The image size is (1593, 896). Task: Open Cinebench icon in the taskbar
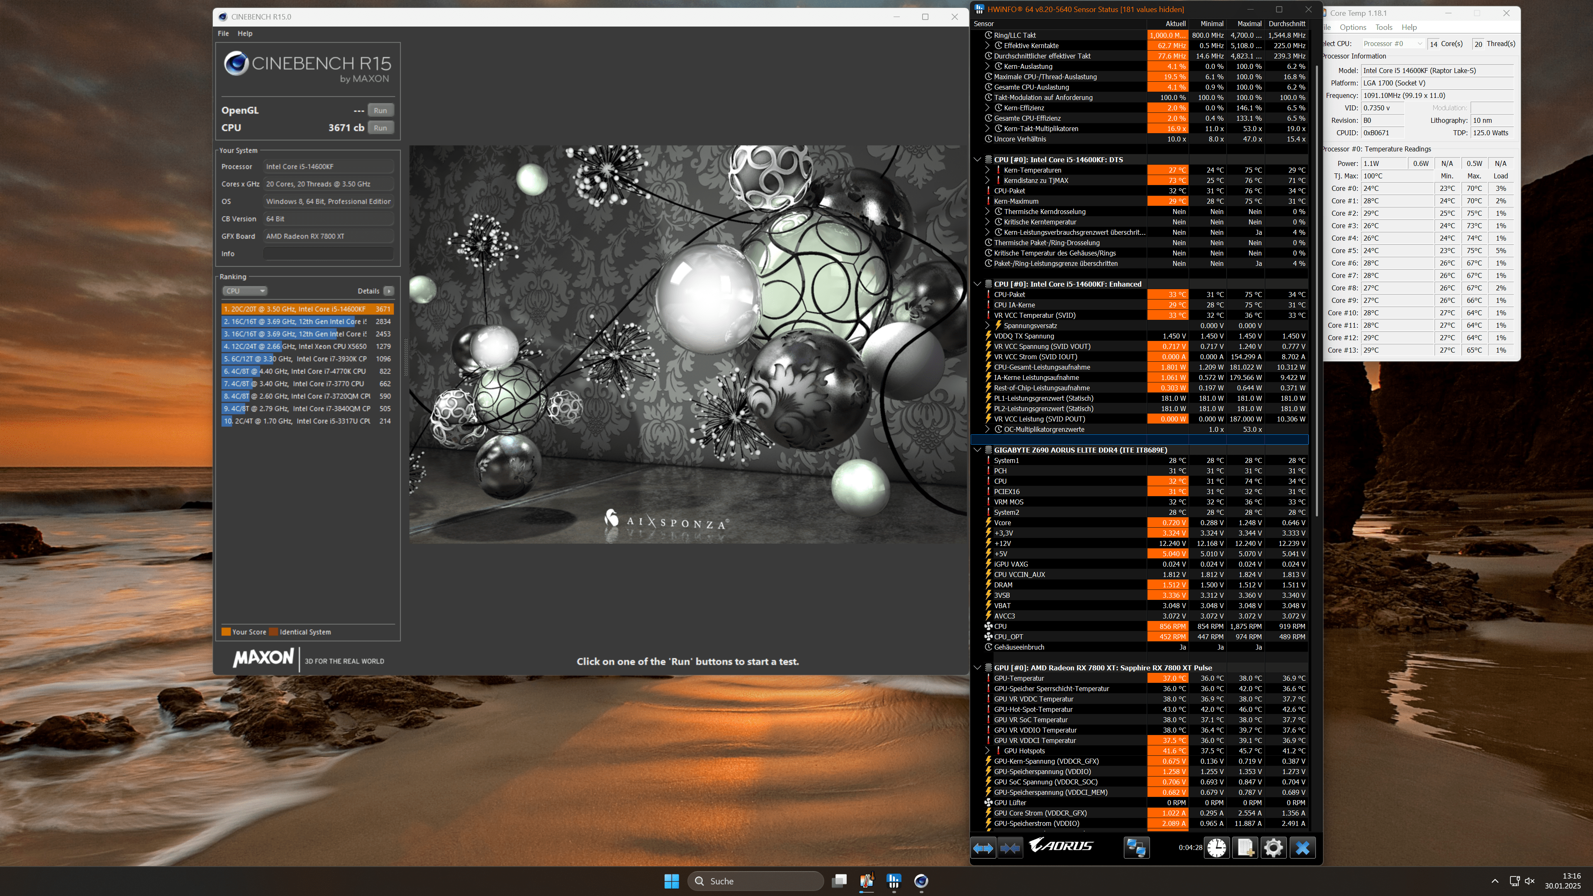click(x=921, y=881)
